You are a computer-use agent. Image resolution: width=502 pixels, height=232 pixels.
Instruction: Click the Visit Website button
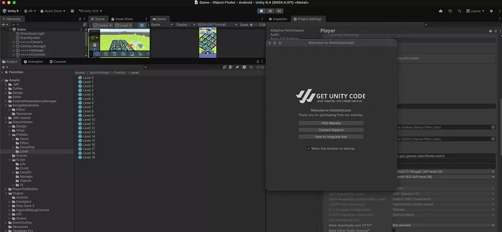(x=331, y=123)
